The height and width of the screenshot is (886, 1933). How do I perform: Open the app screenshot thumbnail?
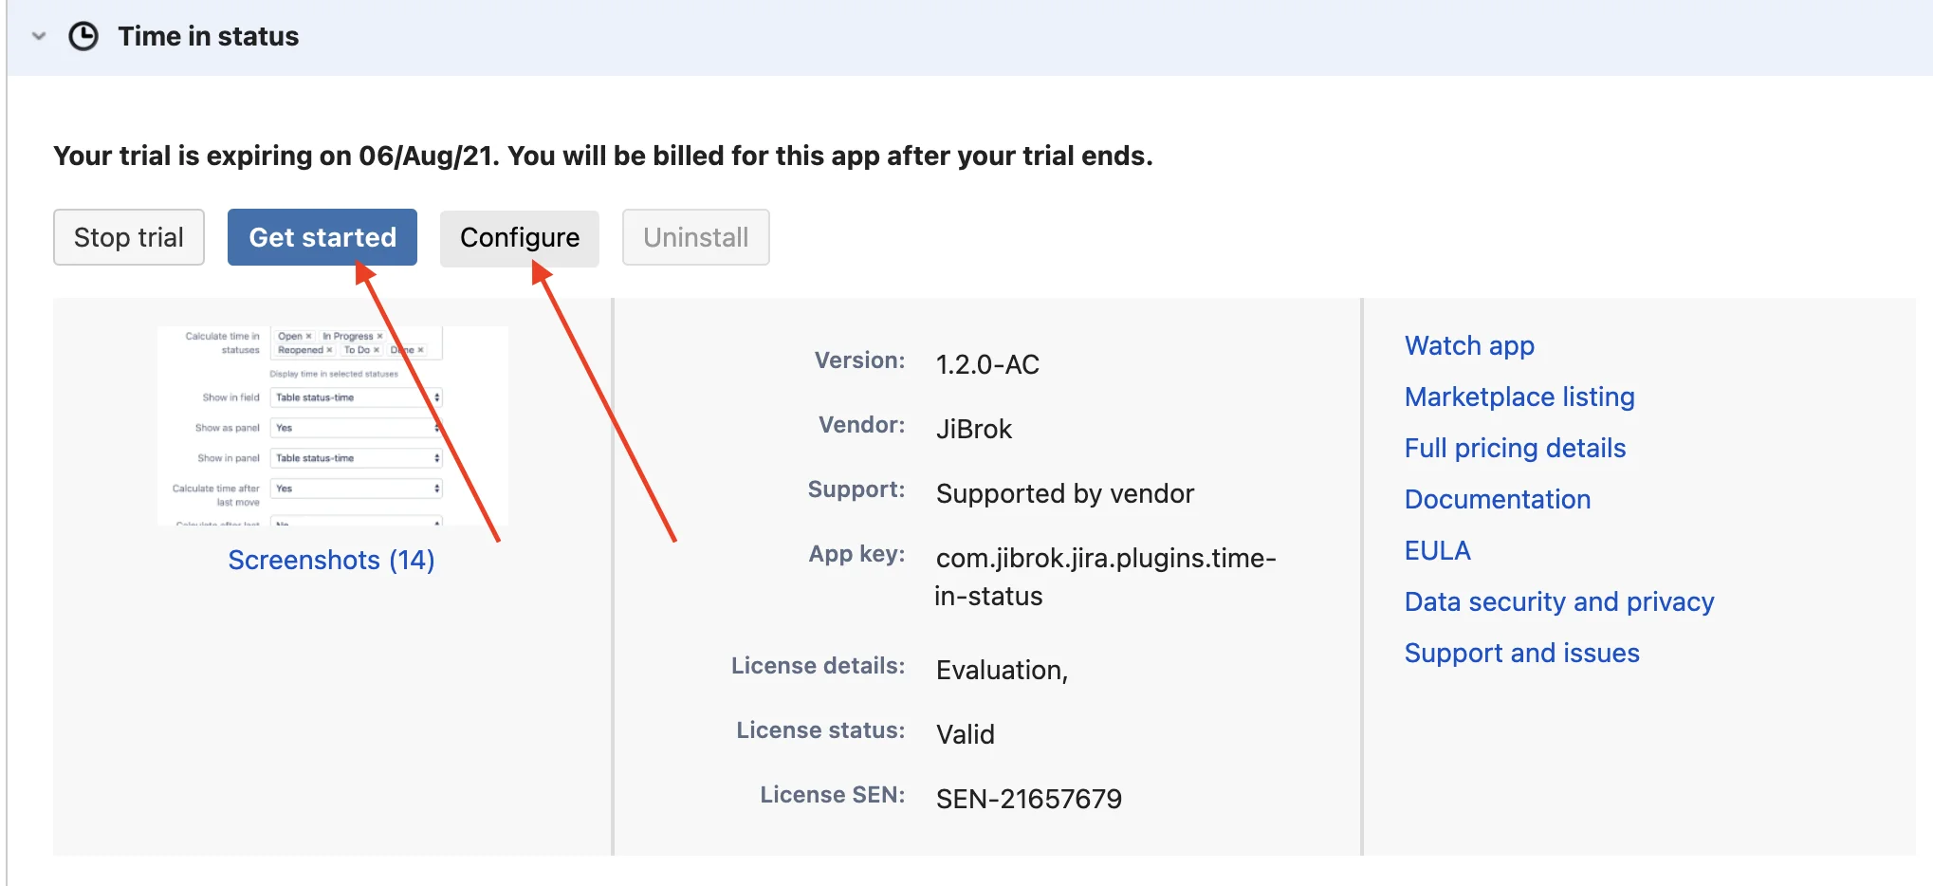click(333, 426)
